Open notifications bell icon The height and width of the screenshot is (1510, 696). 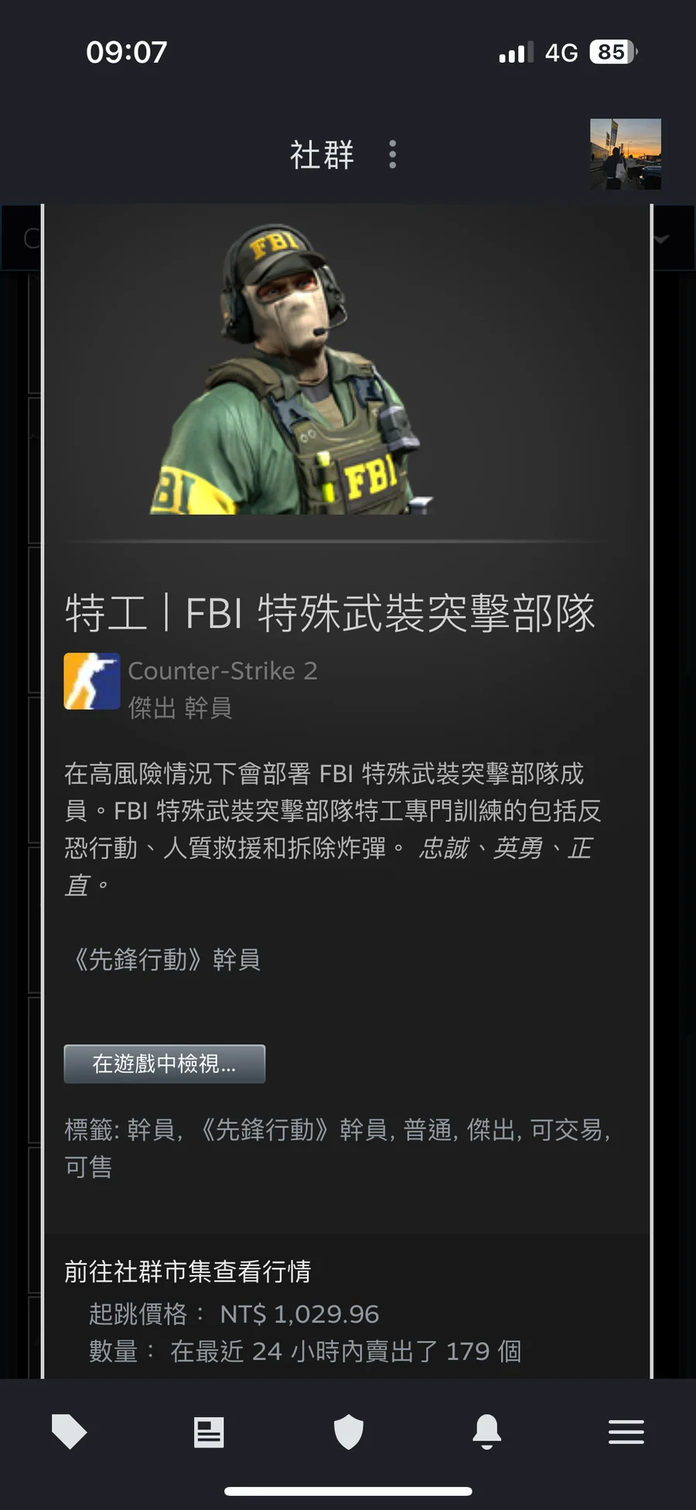pyautogui.click(x=487, y=1432)
